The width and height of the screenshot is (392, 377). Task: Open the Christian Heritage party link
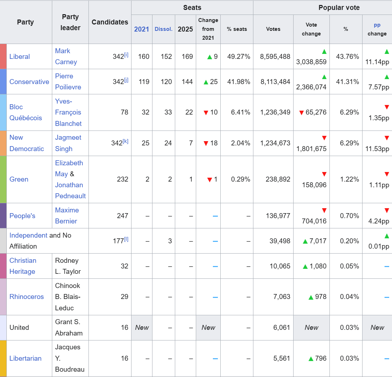23,266
